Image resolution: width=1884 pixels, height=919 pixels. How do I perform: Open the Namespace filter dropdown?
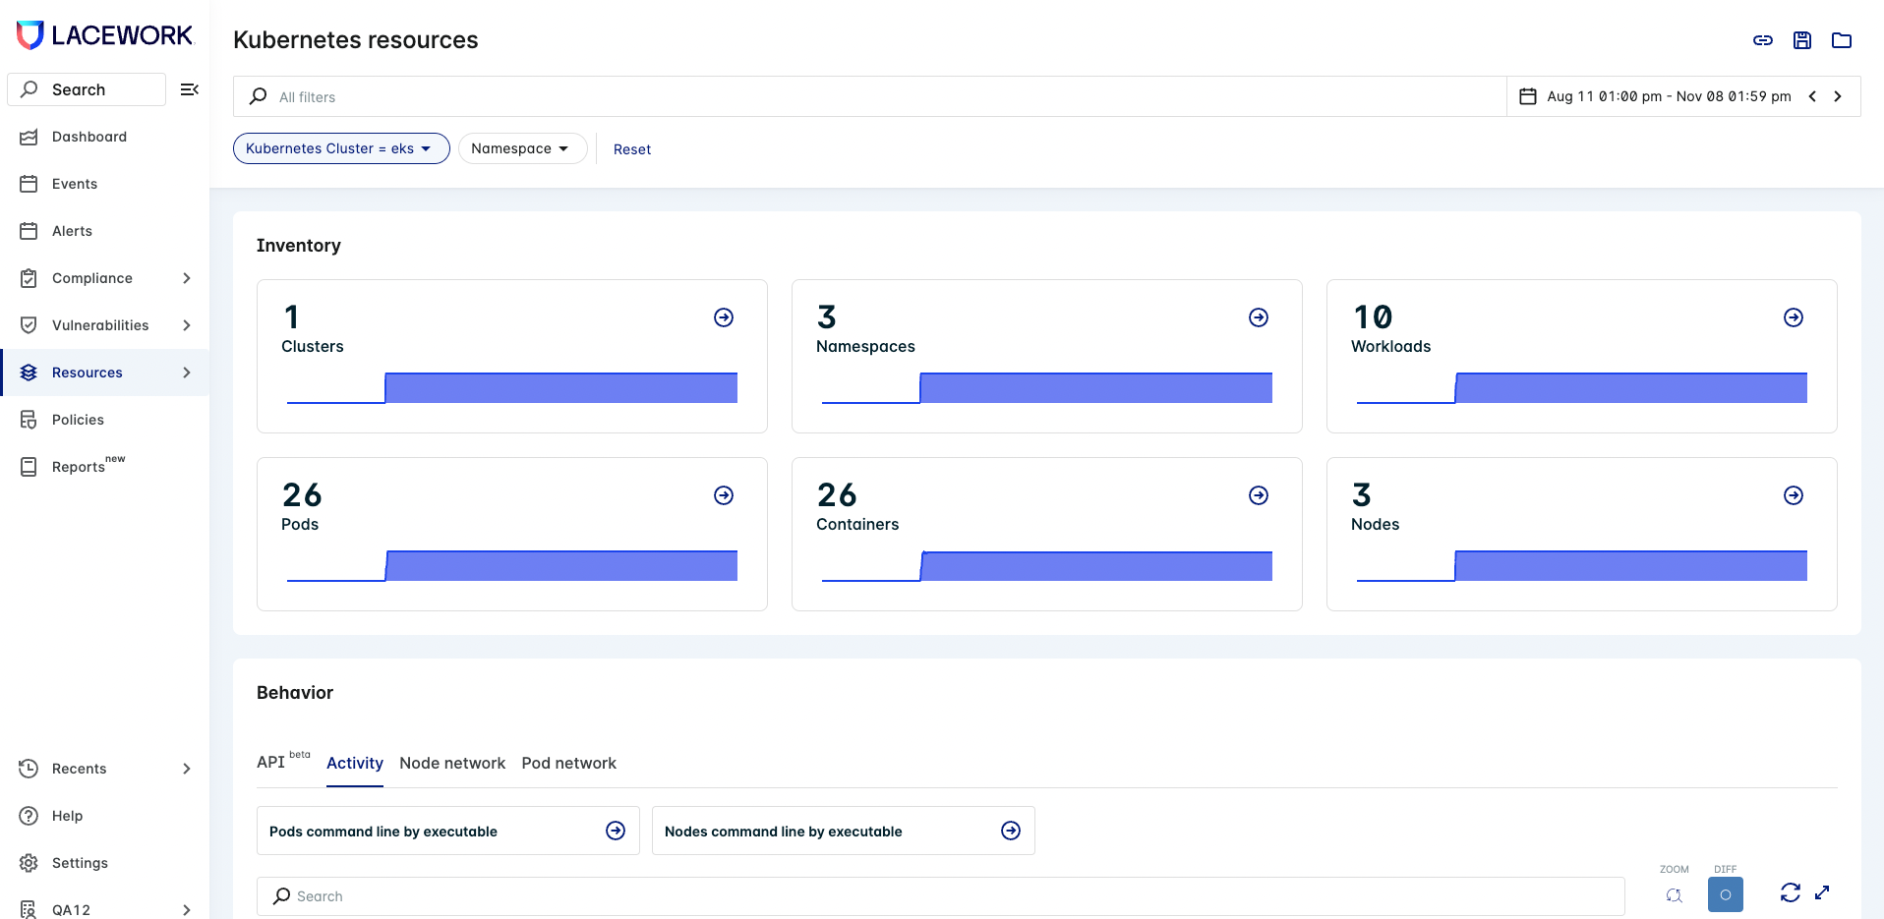pos(522,148)
